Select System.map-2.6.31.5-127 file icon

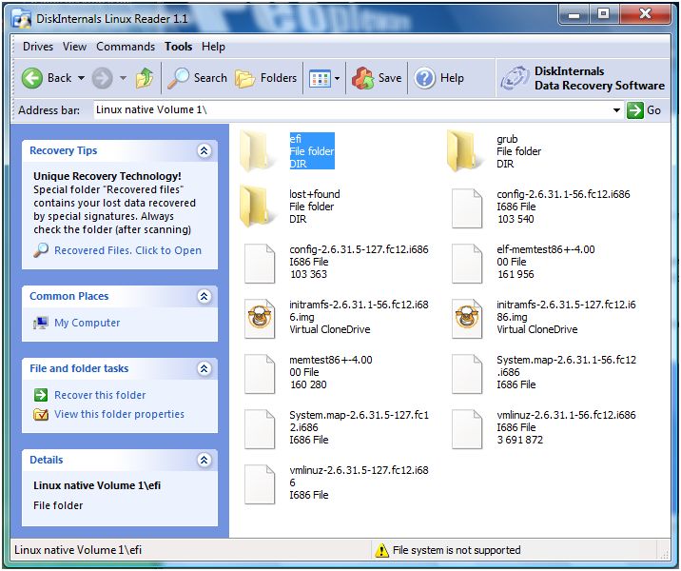pyautogui.click(x=260, y=429)
